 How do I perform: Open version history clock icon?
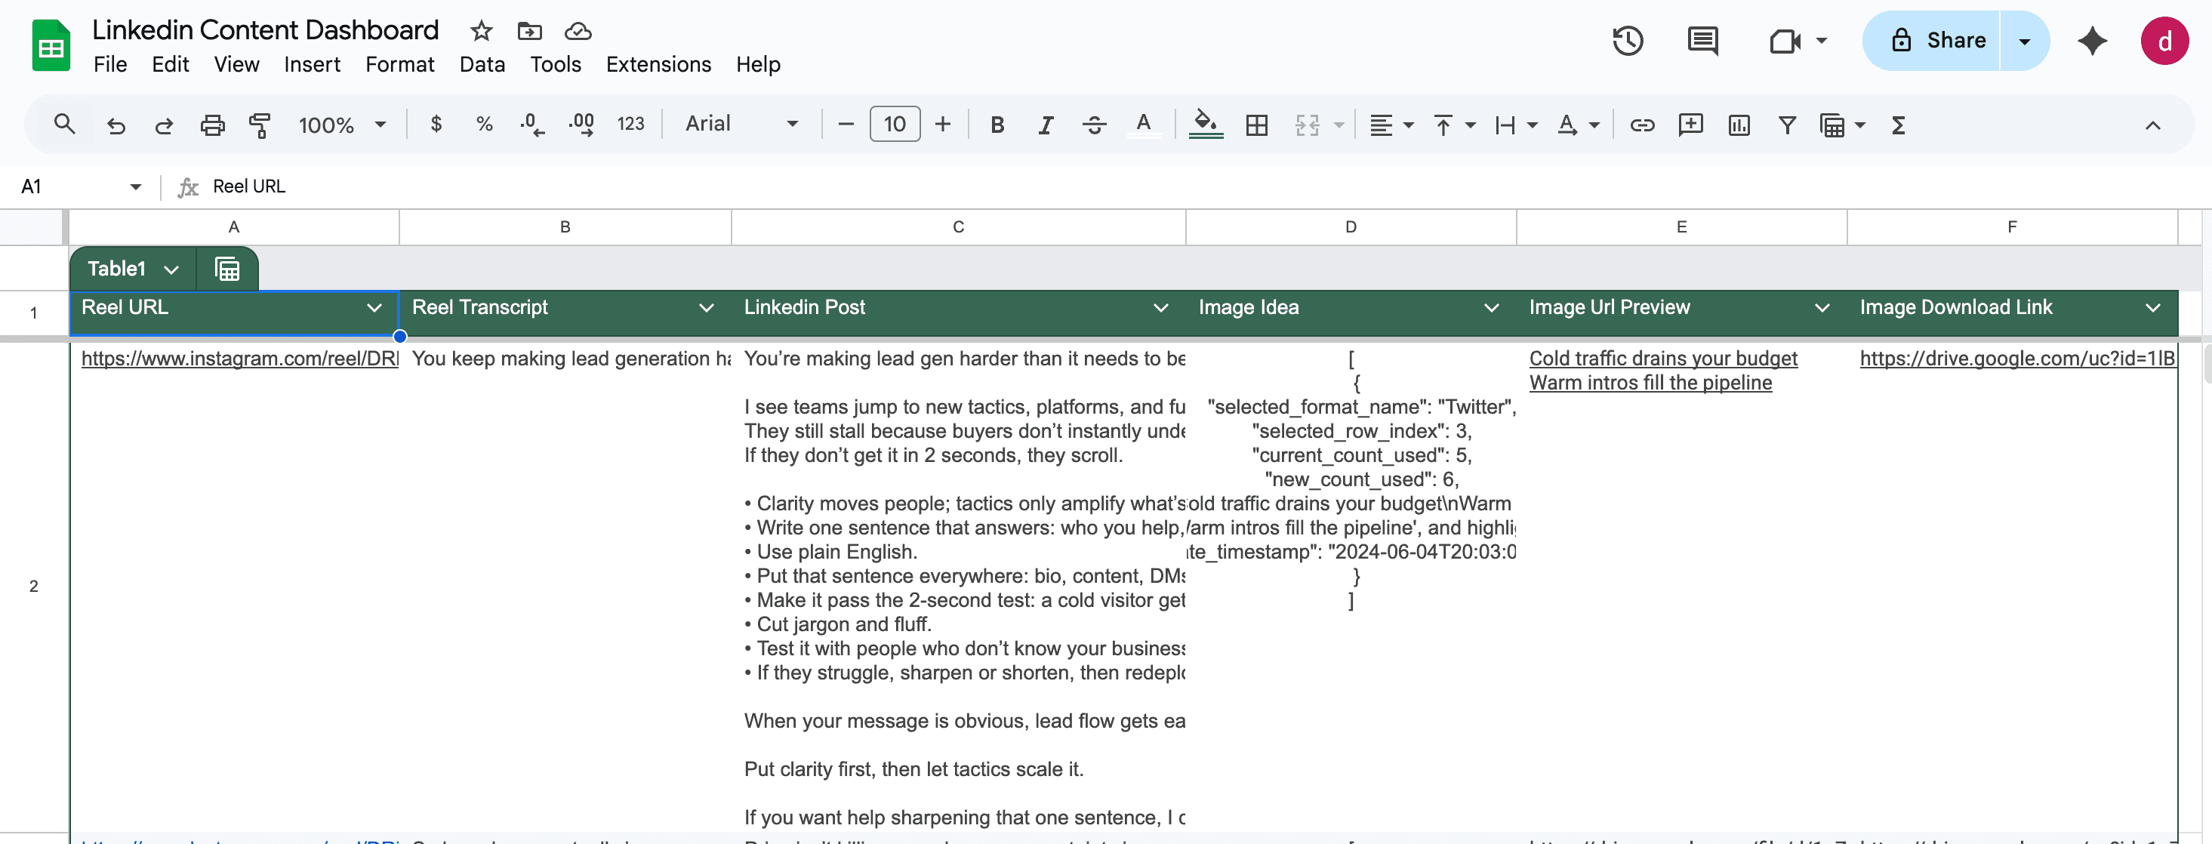click(x=1627, y=40)
